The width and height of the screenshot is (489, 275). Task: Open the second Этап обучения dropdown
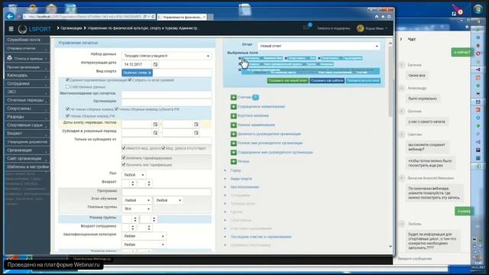point(168,200)
